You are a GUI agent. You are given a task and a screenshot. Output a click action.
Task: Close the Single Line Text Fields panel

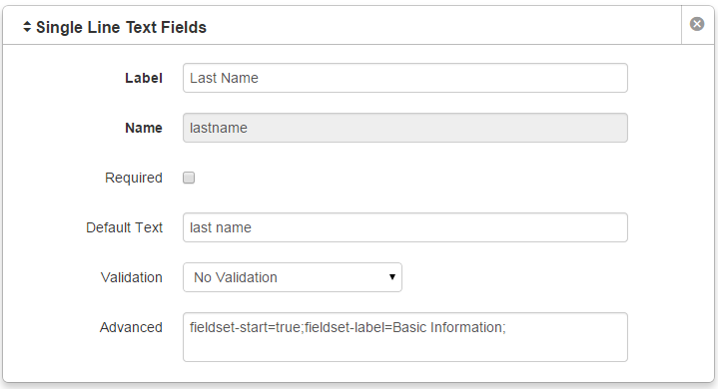(x=697, y=24)
